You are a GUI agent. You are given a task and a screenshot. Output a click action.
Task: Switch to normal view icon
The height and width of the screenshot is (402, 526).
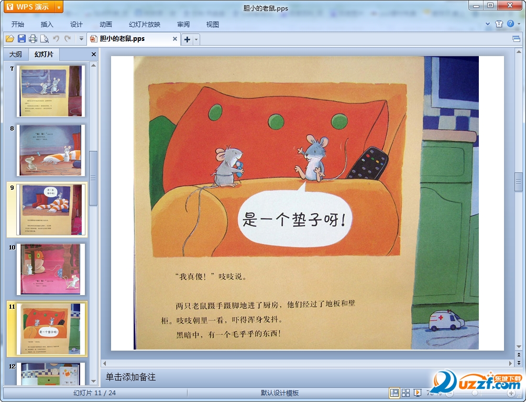[x=394, y=393]
